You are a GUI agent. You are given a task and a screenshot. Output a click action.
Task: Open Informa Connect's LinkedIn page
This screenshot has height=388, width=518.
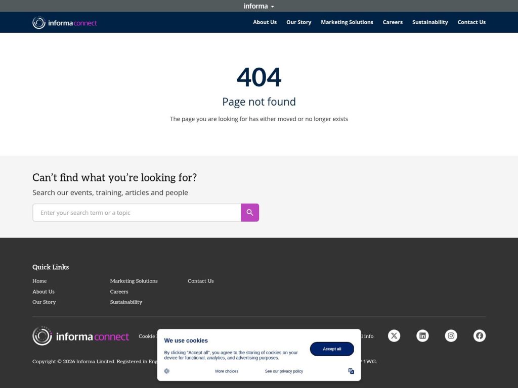[x=422, y=335]
